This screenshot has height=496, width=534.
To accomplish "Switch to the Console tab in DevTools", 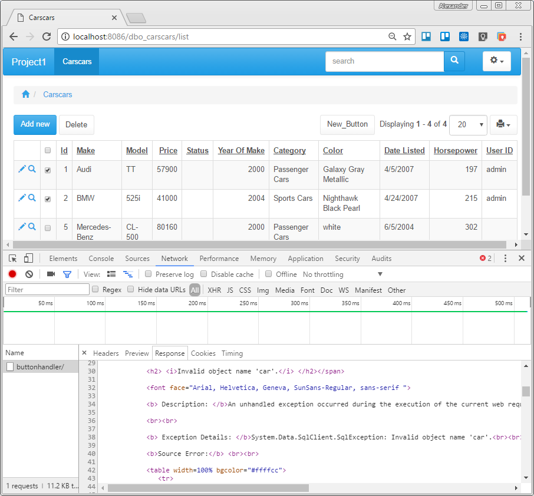I will coord(101,258).
